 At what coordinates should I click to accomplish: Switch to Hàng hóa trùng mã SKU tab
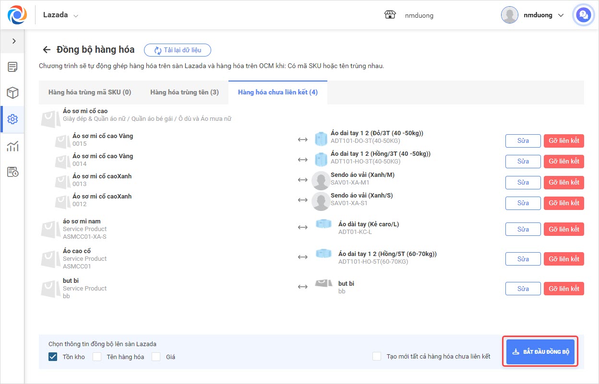(90, 92)
